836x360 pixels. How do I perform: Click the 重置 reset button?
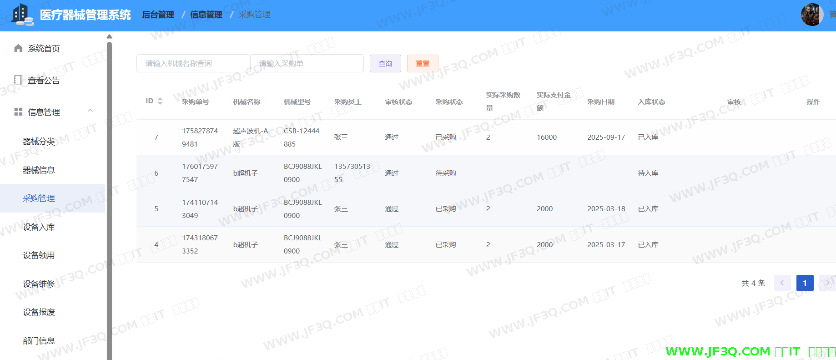[x=423, y=64]
